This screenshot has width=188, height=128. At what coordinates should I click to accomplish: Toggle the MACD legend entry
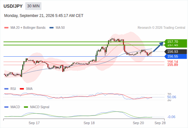[x=12, y=107]
